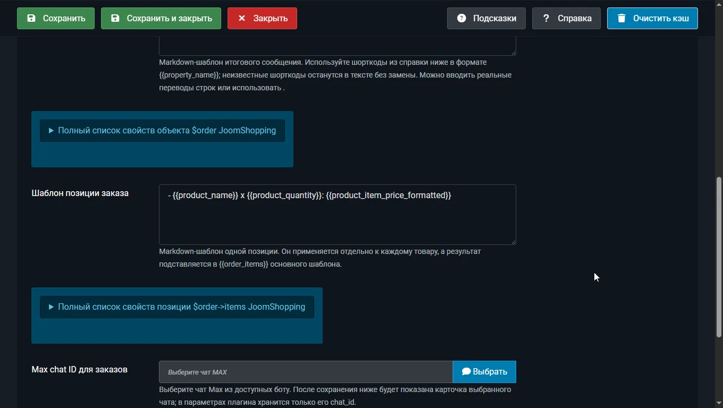Image resolution: width=723 pixels, height=408 pixels.
Task: Click the chat bubble icon on Выбрать
Action: point(466,371)
